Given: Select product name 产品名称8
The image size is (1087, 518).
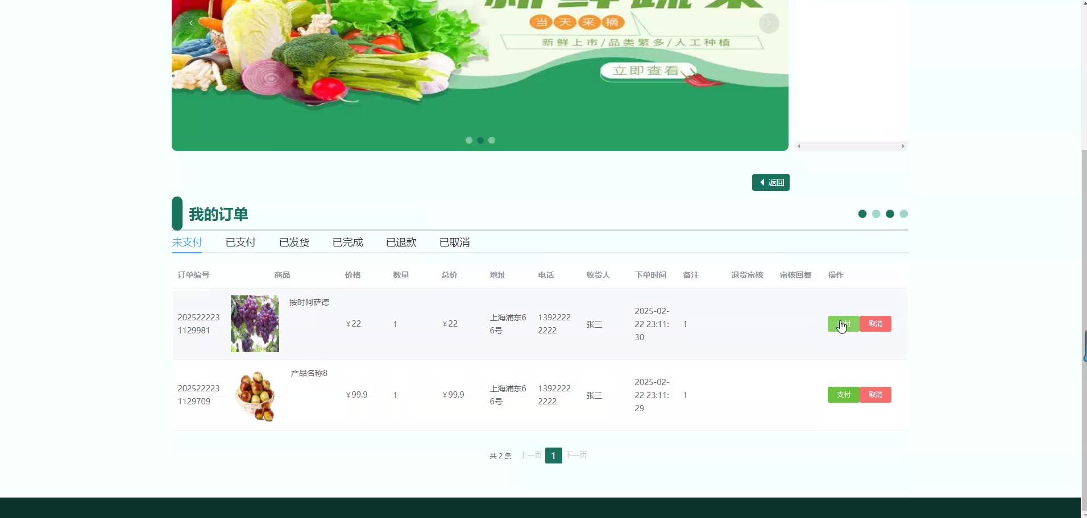Looking at the screenshot, I should [309, 373].
